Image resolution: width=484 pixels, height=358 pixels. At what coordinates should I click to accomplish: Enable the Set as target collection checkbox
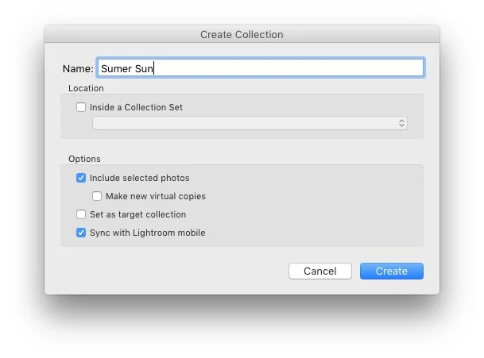pos(81,214)
